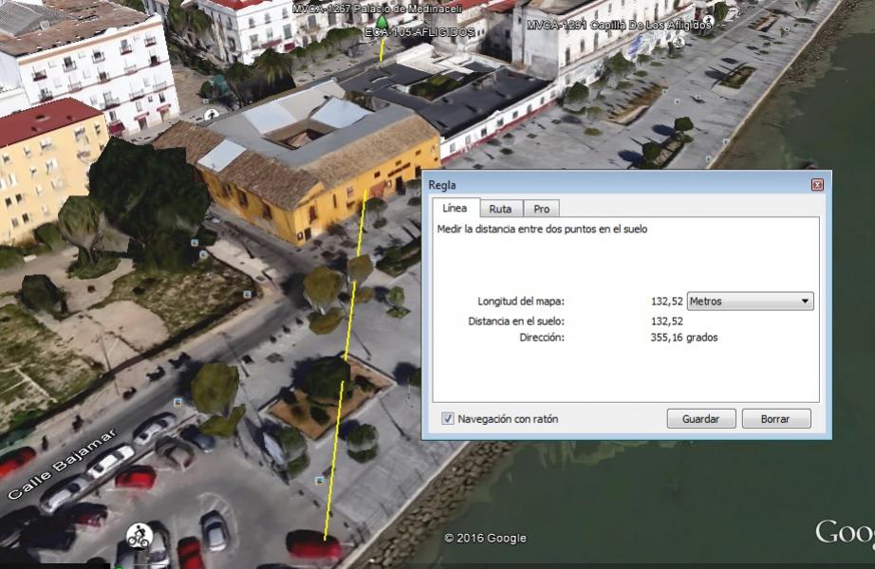Click round white marker left of the tiled rooftop
Viewport: 875px width, 569px height.
[x=211, y=114]
